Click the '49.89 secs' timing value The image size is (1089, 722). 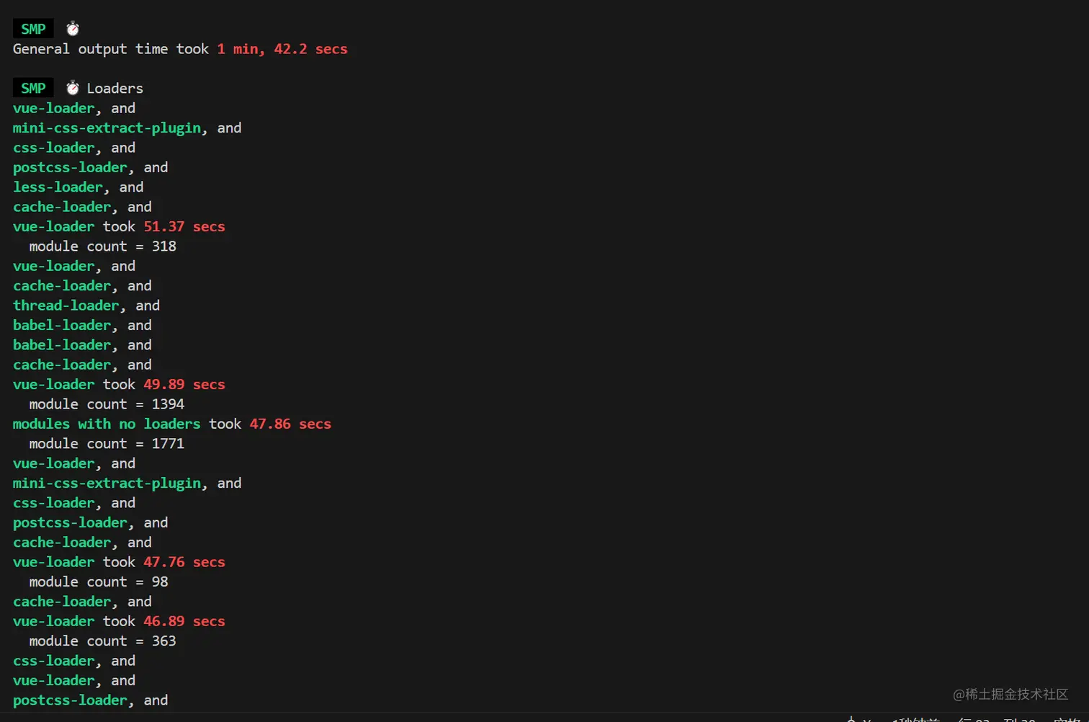tap(184, 384)
